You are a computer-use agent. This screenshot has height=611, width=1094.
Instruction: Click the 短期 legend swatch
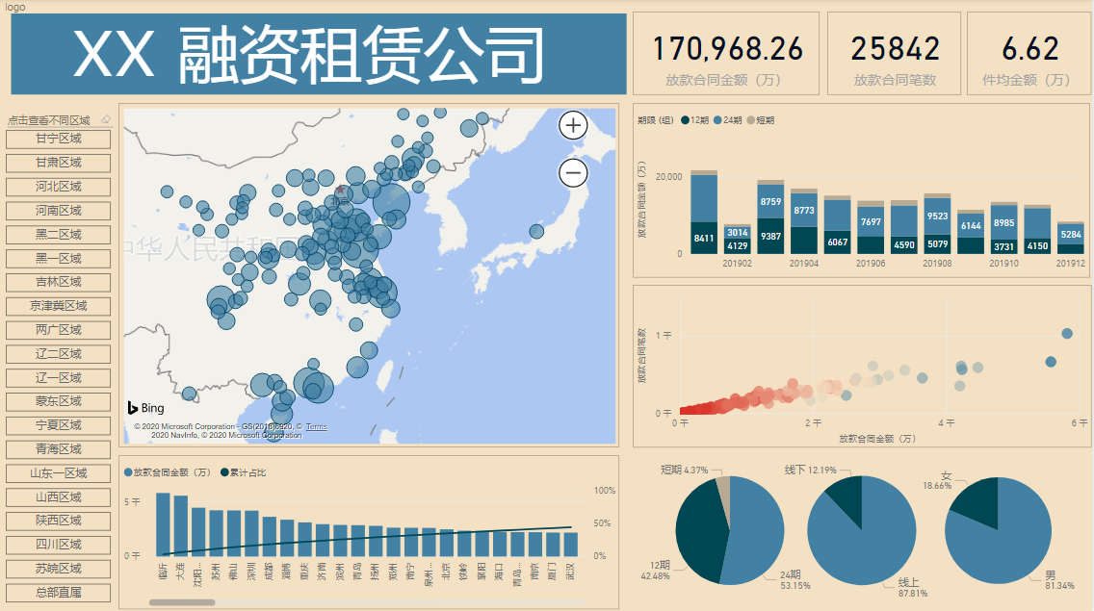pos(751,120)
